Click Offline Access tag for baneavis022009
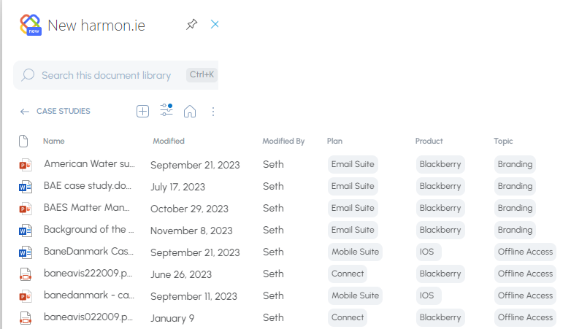571x329 pixels. tap(525, 317)
